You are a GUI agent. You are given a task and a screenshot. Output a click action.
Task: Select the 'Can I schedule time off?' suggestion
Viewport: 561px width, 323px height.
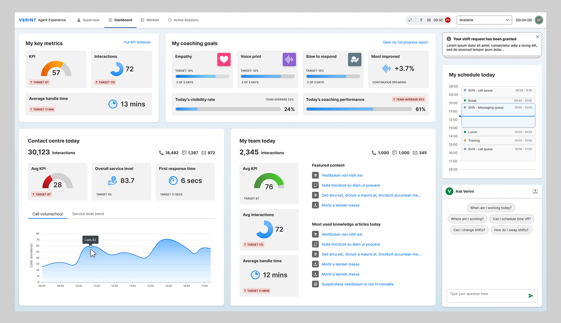[512, 219]
